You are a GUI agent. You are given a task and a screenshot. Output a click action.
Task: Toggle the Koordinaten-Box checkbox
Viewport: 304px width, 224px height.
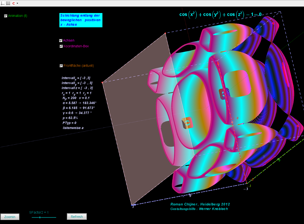[x=61, y=46]
